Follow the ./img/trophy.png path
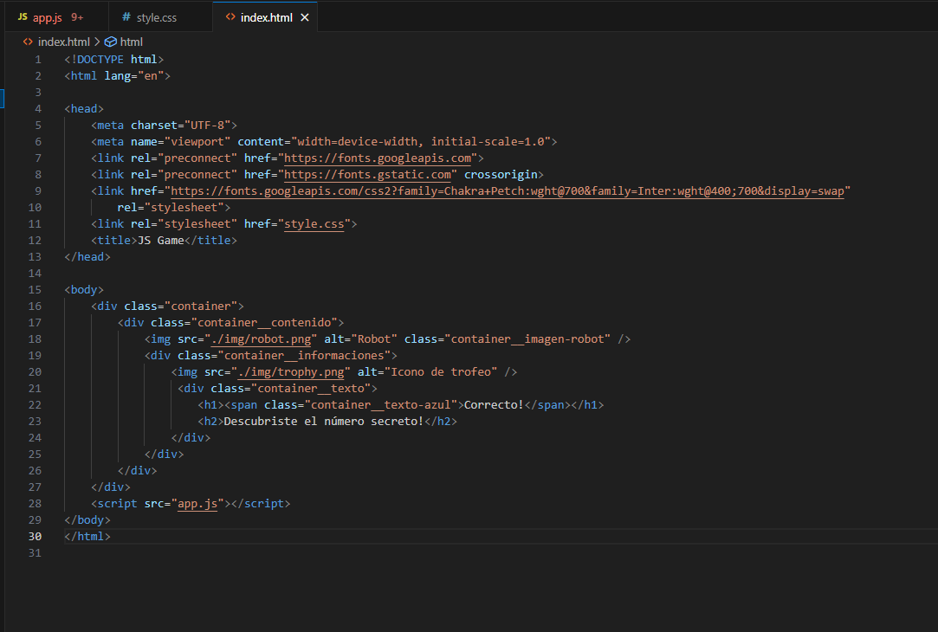Viewport: 938px width, 632px height. click(x=291, y=372)
